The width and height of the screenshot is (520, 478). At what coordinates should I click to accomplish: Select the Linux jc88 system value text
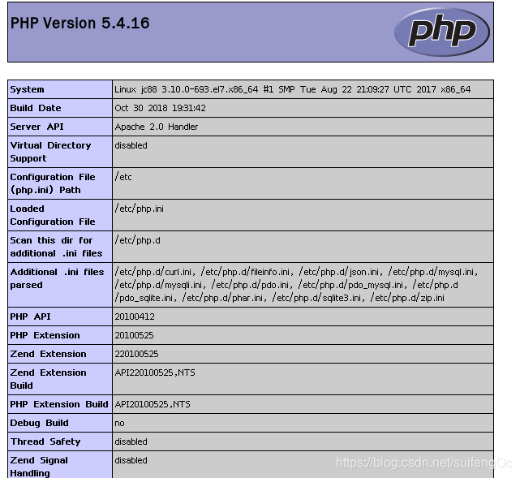point(293,89)
